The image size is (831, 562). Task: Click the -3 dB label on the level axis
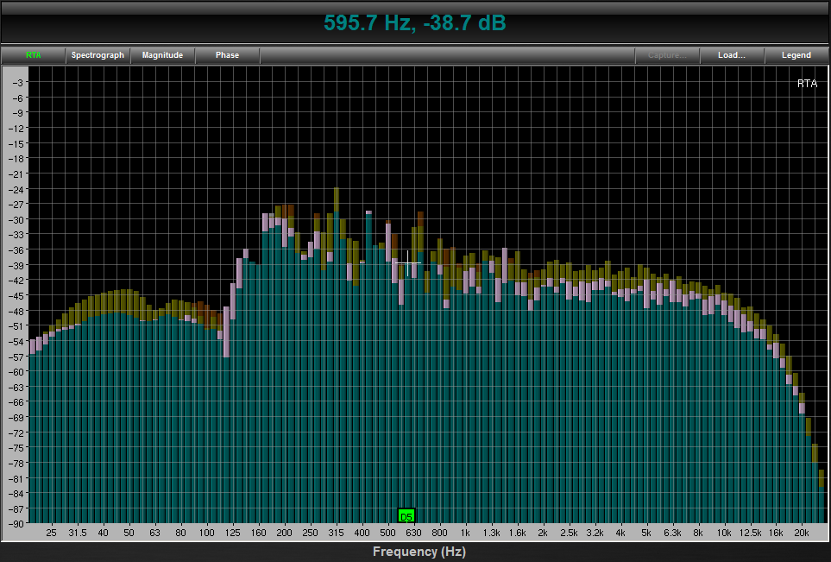coord(18,82)
